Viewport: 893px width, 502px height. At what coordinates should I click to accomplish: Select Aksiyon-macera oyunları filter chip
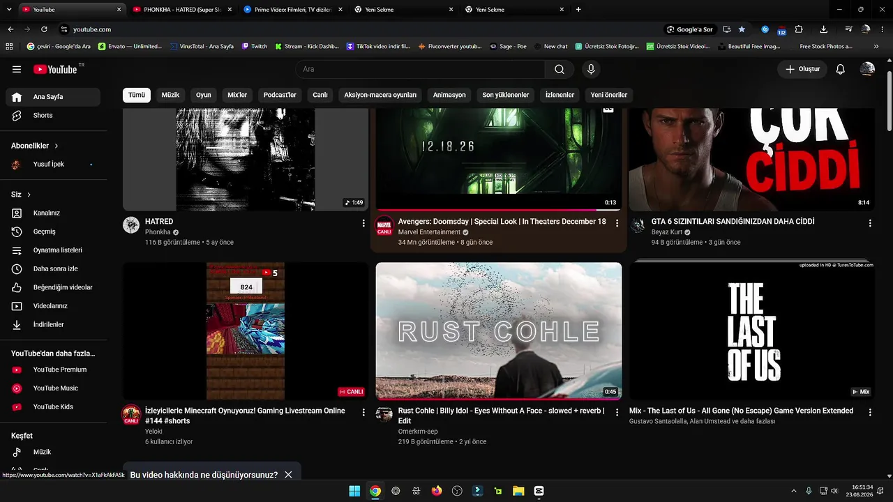click(380, 95)
